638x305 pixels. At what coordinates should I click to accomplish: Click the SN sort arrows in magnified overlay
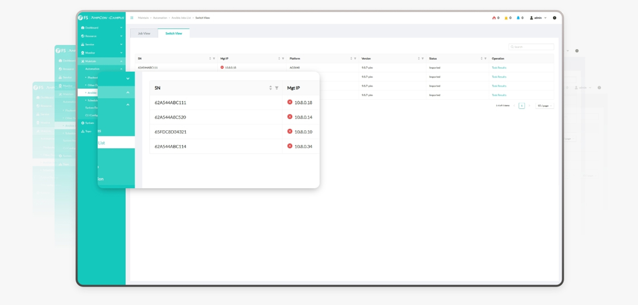(271, 88)
